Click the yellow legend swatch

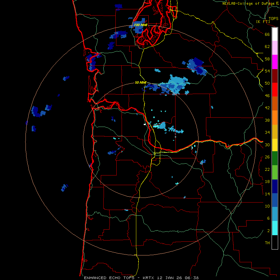pyautogui.click(x=275, y=145)
